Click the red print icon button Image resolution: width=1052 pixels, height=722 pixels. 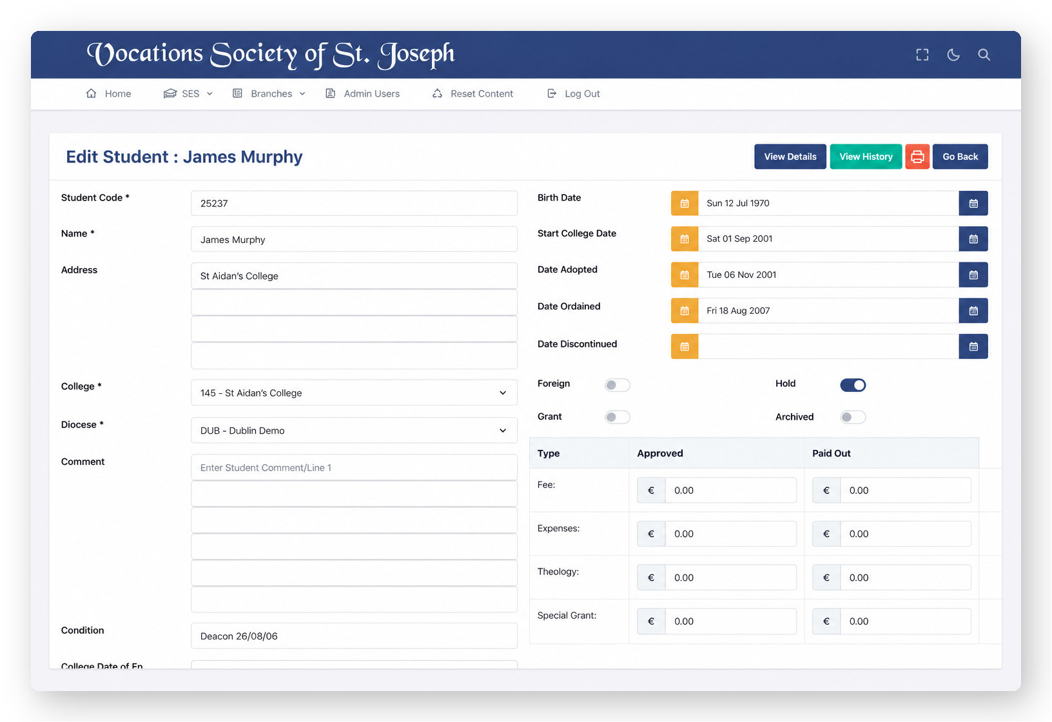tap(917, 157)
